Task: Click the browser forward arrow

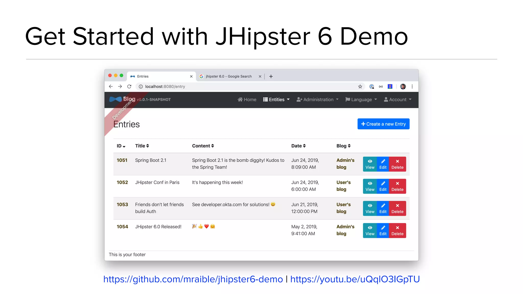Action: tap(120, 87)
